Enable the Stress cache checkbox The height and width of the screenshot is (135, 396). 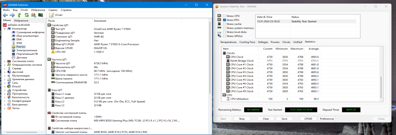[225, 24]
